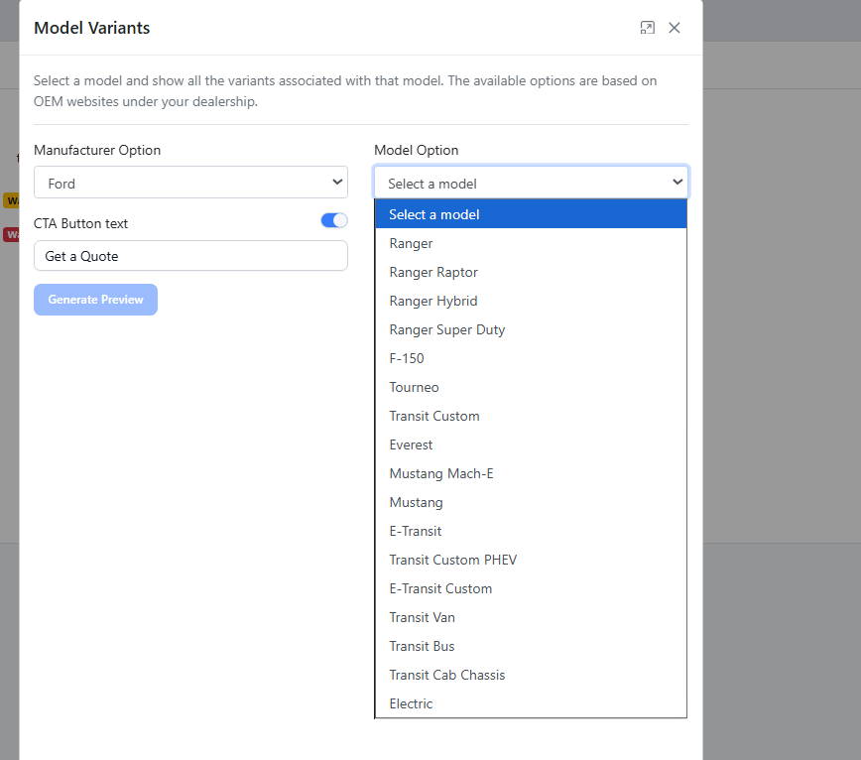Select the Tourneo model
This screenshot has width=861, height=760.
click(x=414, y=387)
